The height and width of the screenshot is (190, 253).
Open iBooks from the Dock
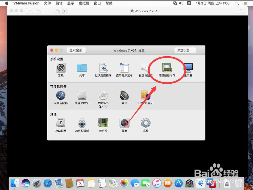168,183
